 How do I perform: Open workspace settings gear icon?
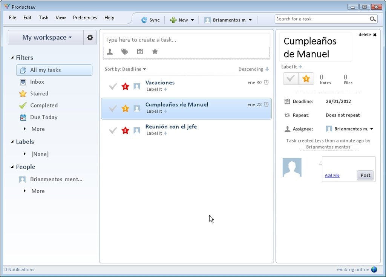[x=90, y=37]
